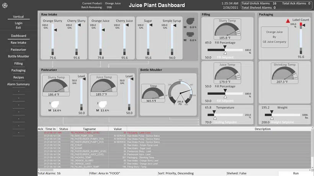Image resolution: width=314 pixels, height=176 pixels.
Task: Click the Bottle Moulder PSI pressure dial
Action: click(180, 93)
